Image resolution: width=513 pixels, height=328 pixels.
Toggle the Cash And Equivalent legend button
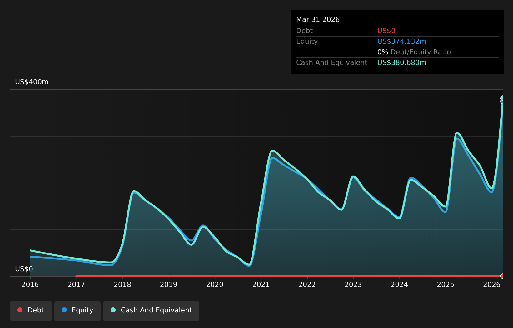tap(151, 311)
